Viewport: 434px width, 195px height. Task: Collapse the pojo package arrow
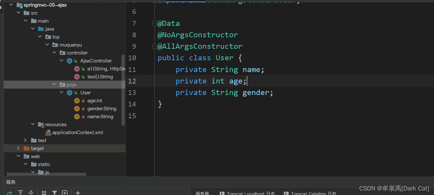pyautogui.click(x=54, y=84)
